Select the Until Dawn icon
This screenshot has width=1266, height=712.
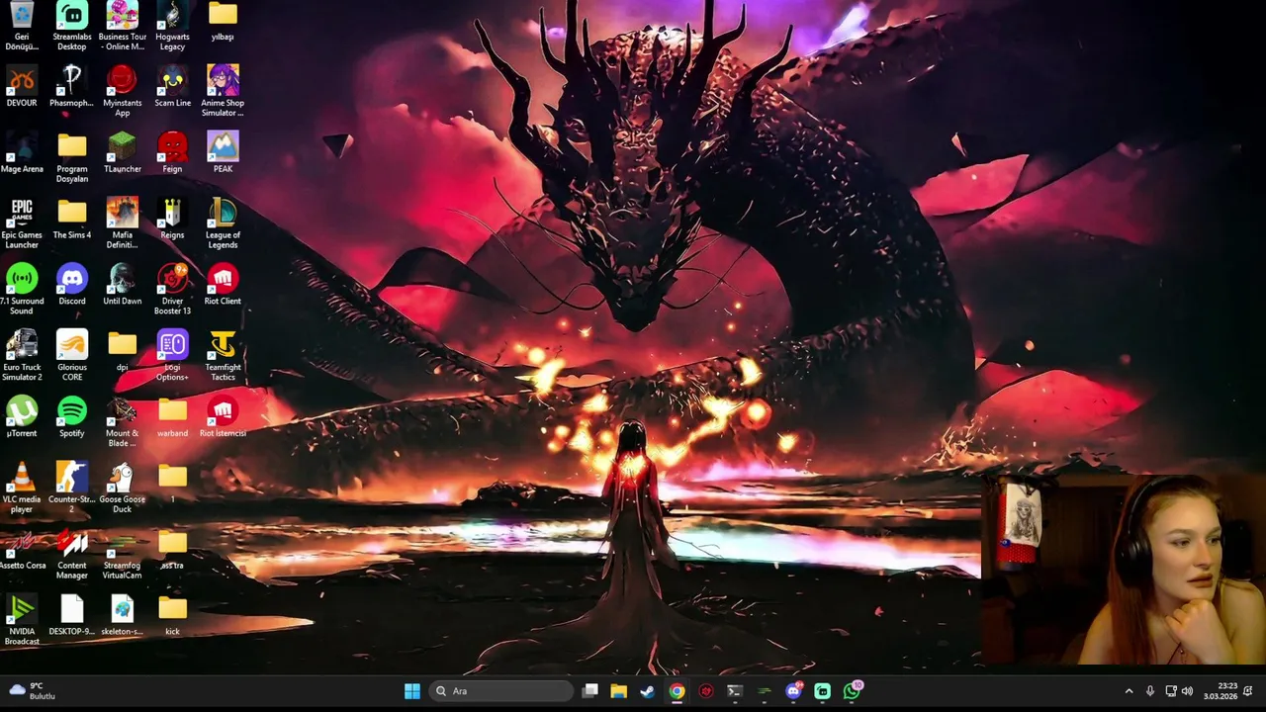coord(123,286)
